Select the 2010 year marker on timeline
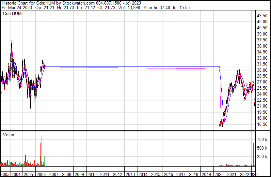This screenshot has height=177, width=271. click(x=92, y=174)
